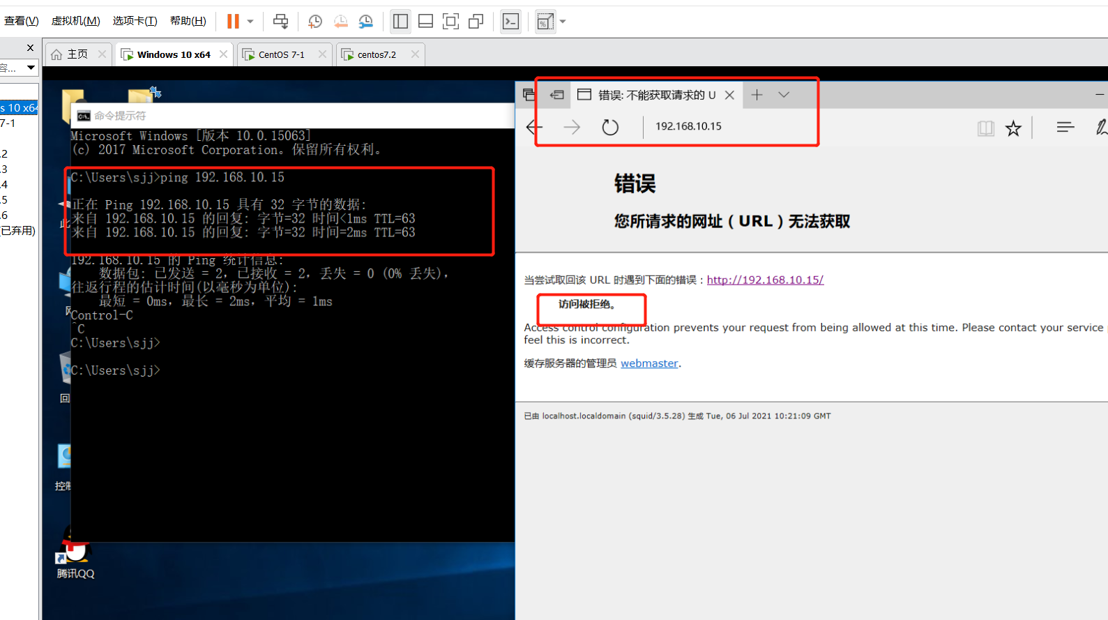Revert to snapshot with the orange arrow clock icon
The image size is (1108, 620).
340,22
